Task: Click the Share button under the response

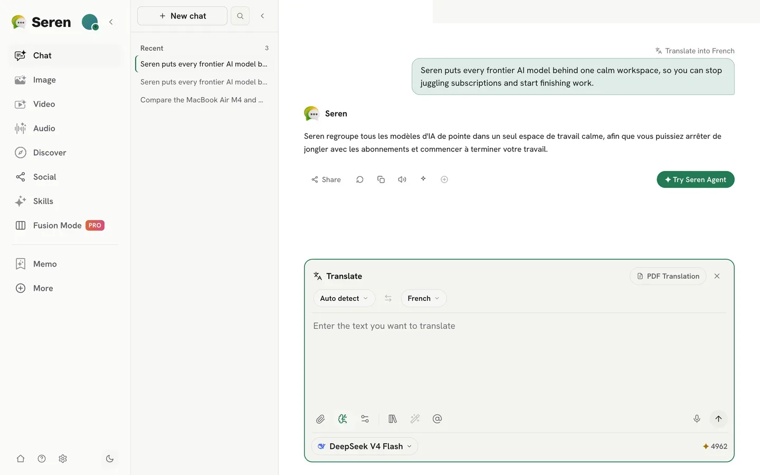Action: [x=326, y=179]
